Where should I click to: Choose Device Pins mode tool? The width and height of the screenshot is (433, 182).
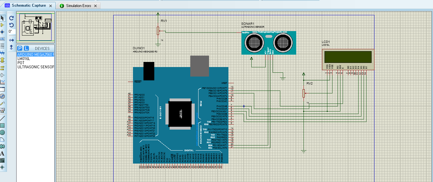(x=2, y=75)
